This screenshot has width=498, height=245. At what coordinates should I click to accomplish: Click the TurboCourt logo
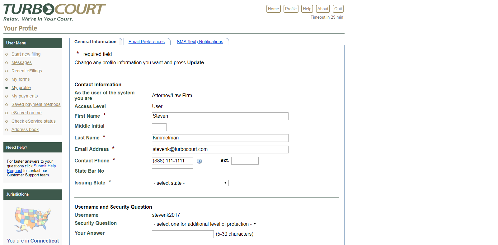point(54,12)
